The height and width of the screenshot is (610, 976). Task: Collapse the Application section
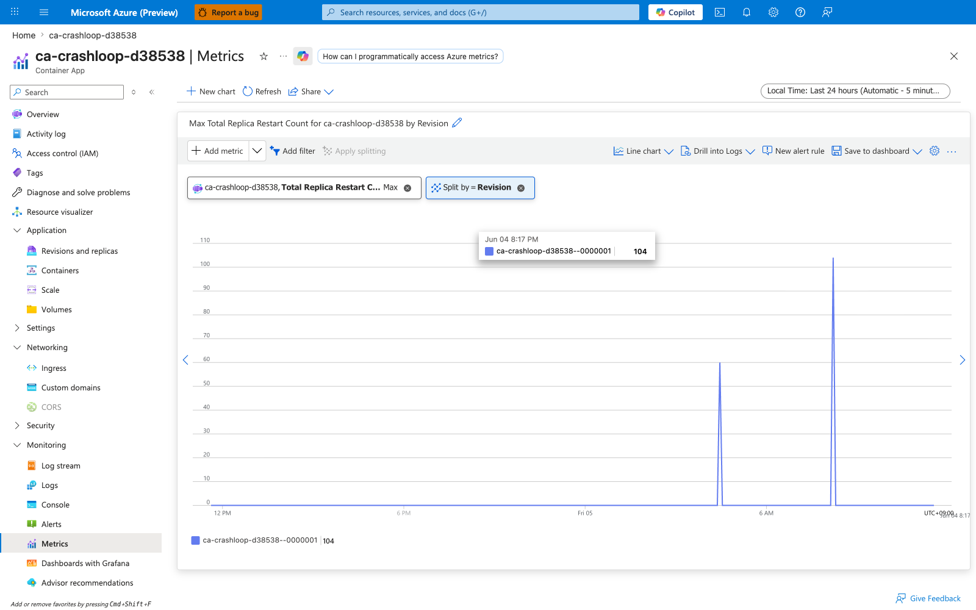(17, 231)
